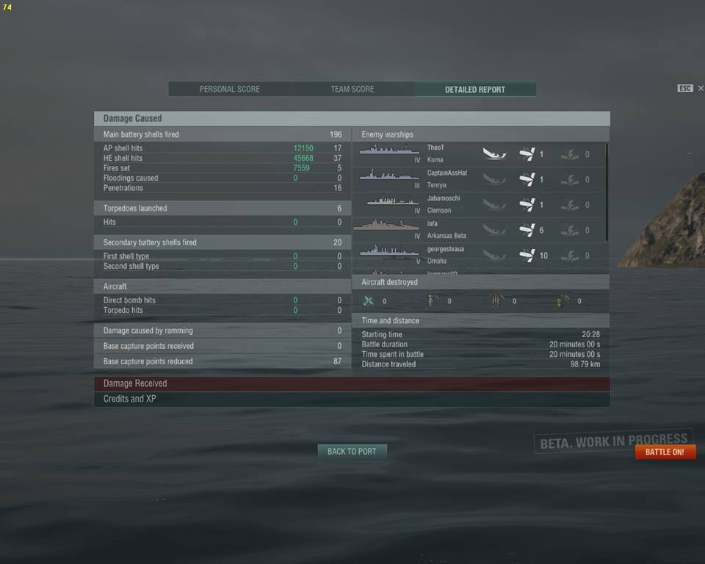
Task: Open the Team Score tab
Action: click(352, 89)
